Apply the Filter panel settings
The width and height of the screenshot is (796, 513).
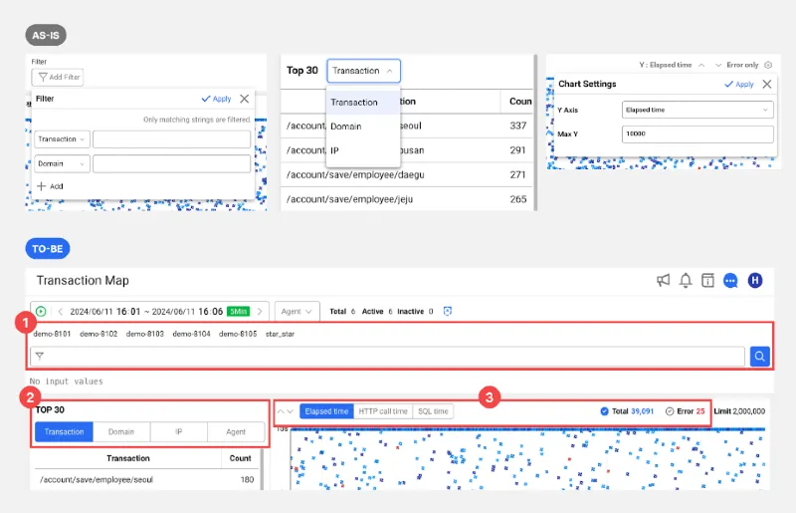click(217, 99)
